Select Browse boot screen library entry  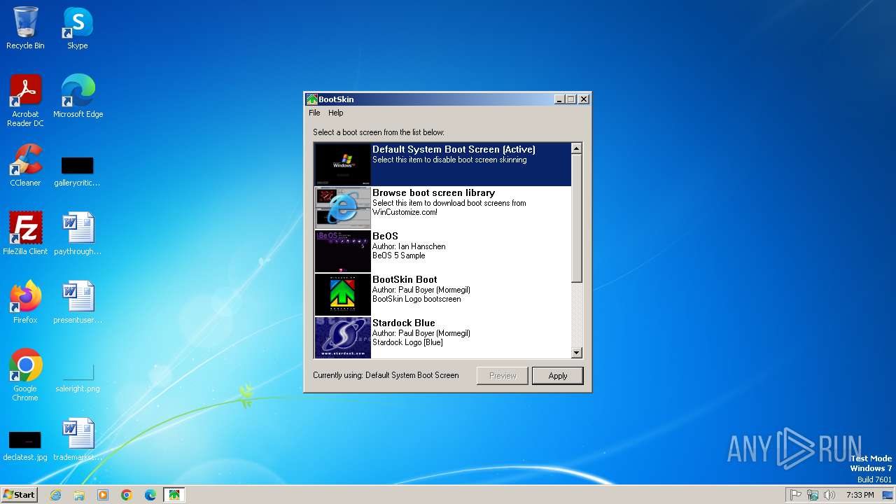(x=443, y=208)
